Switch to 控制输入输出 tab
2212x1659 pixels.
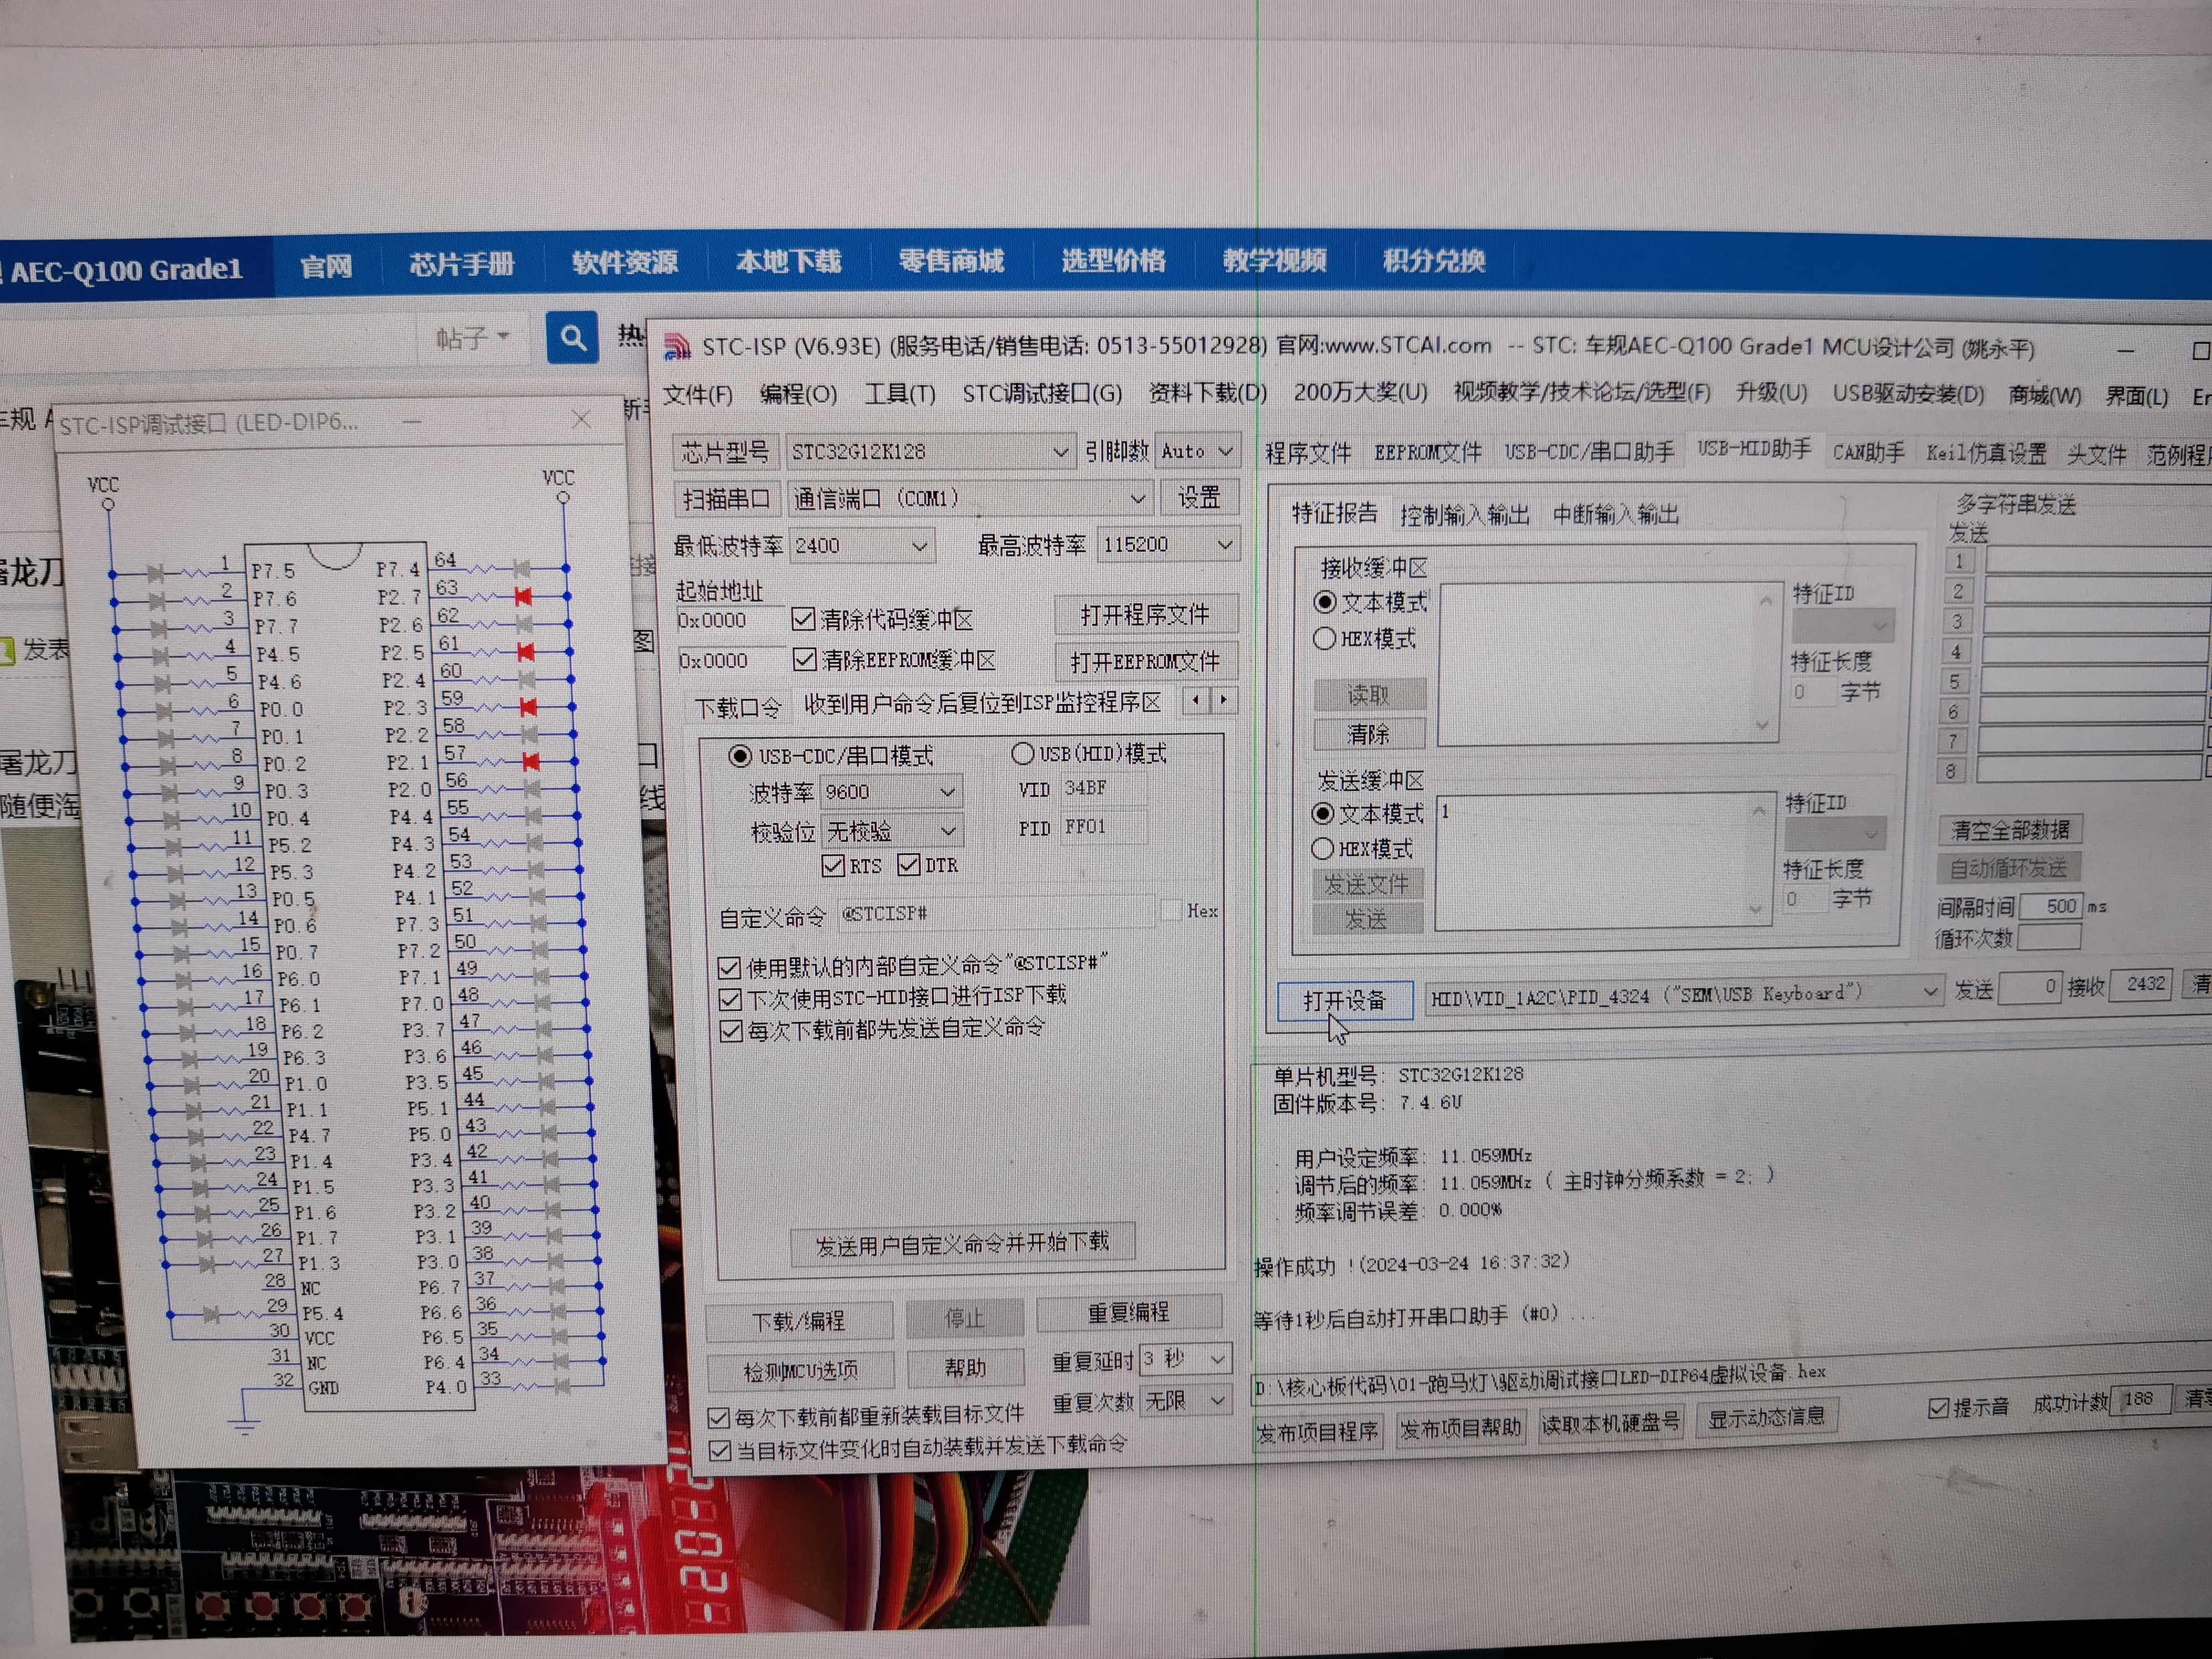coord(1464,514)
